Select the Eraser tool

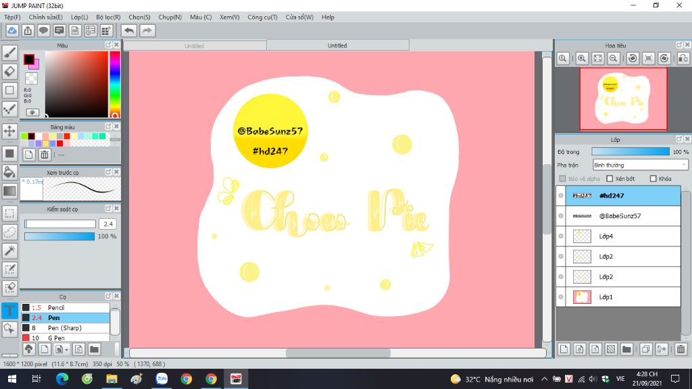tap(9, 72)
